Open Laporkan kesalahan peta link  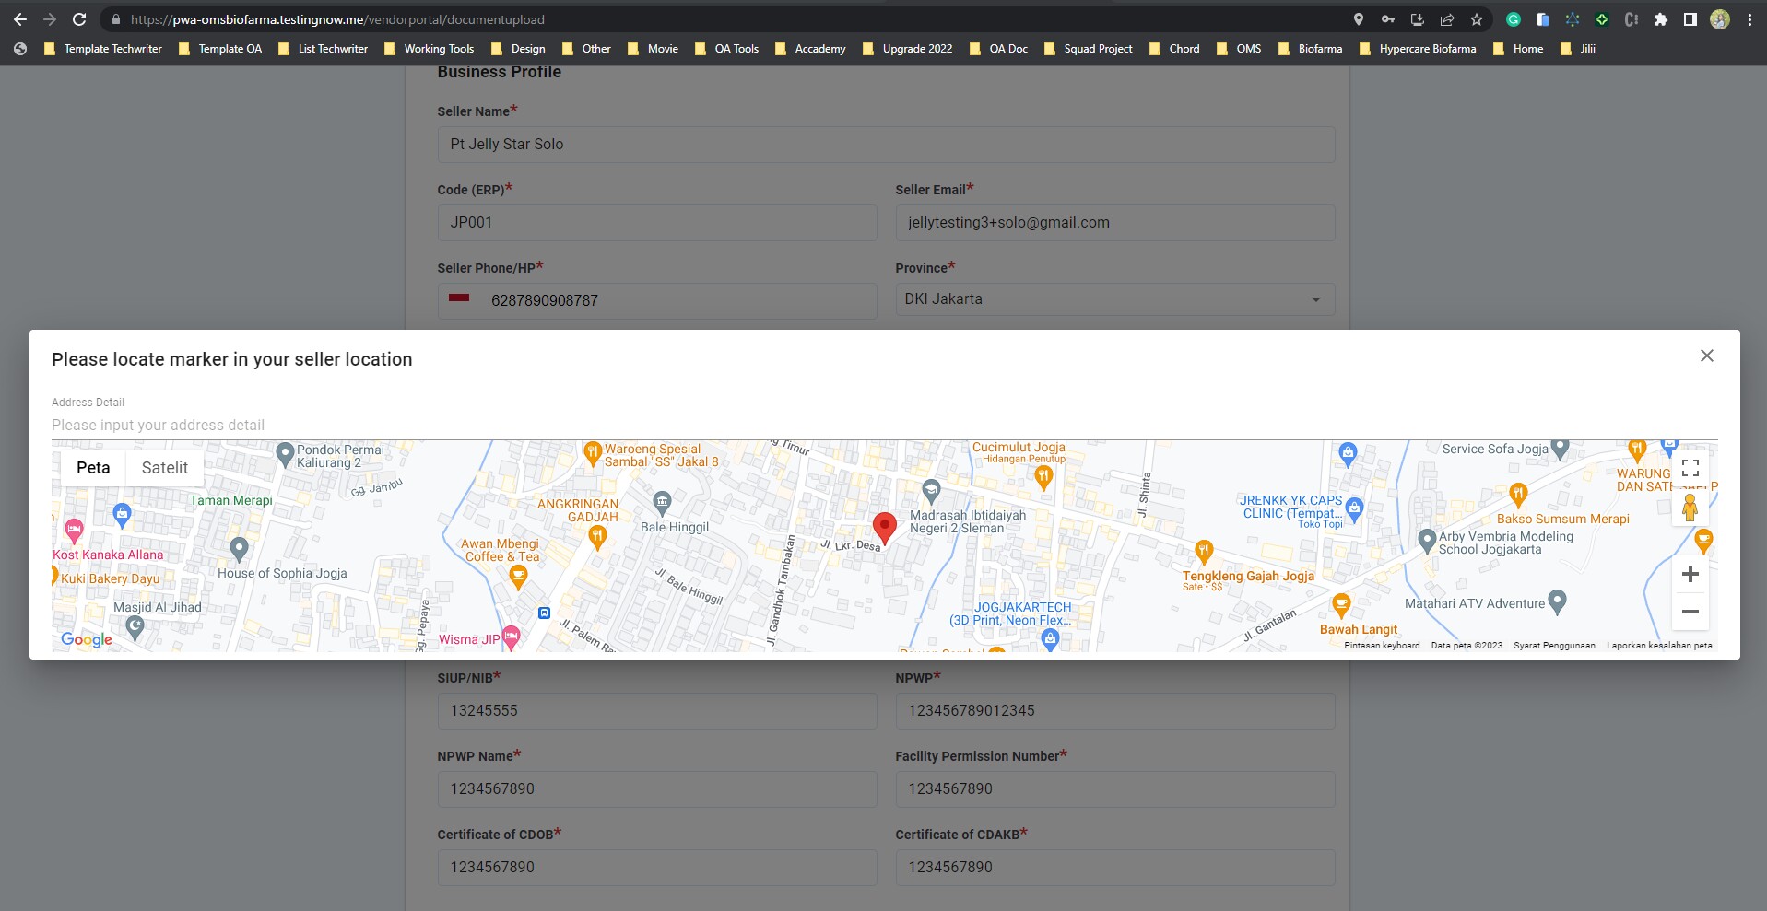click(x=1658, y=646)
